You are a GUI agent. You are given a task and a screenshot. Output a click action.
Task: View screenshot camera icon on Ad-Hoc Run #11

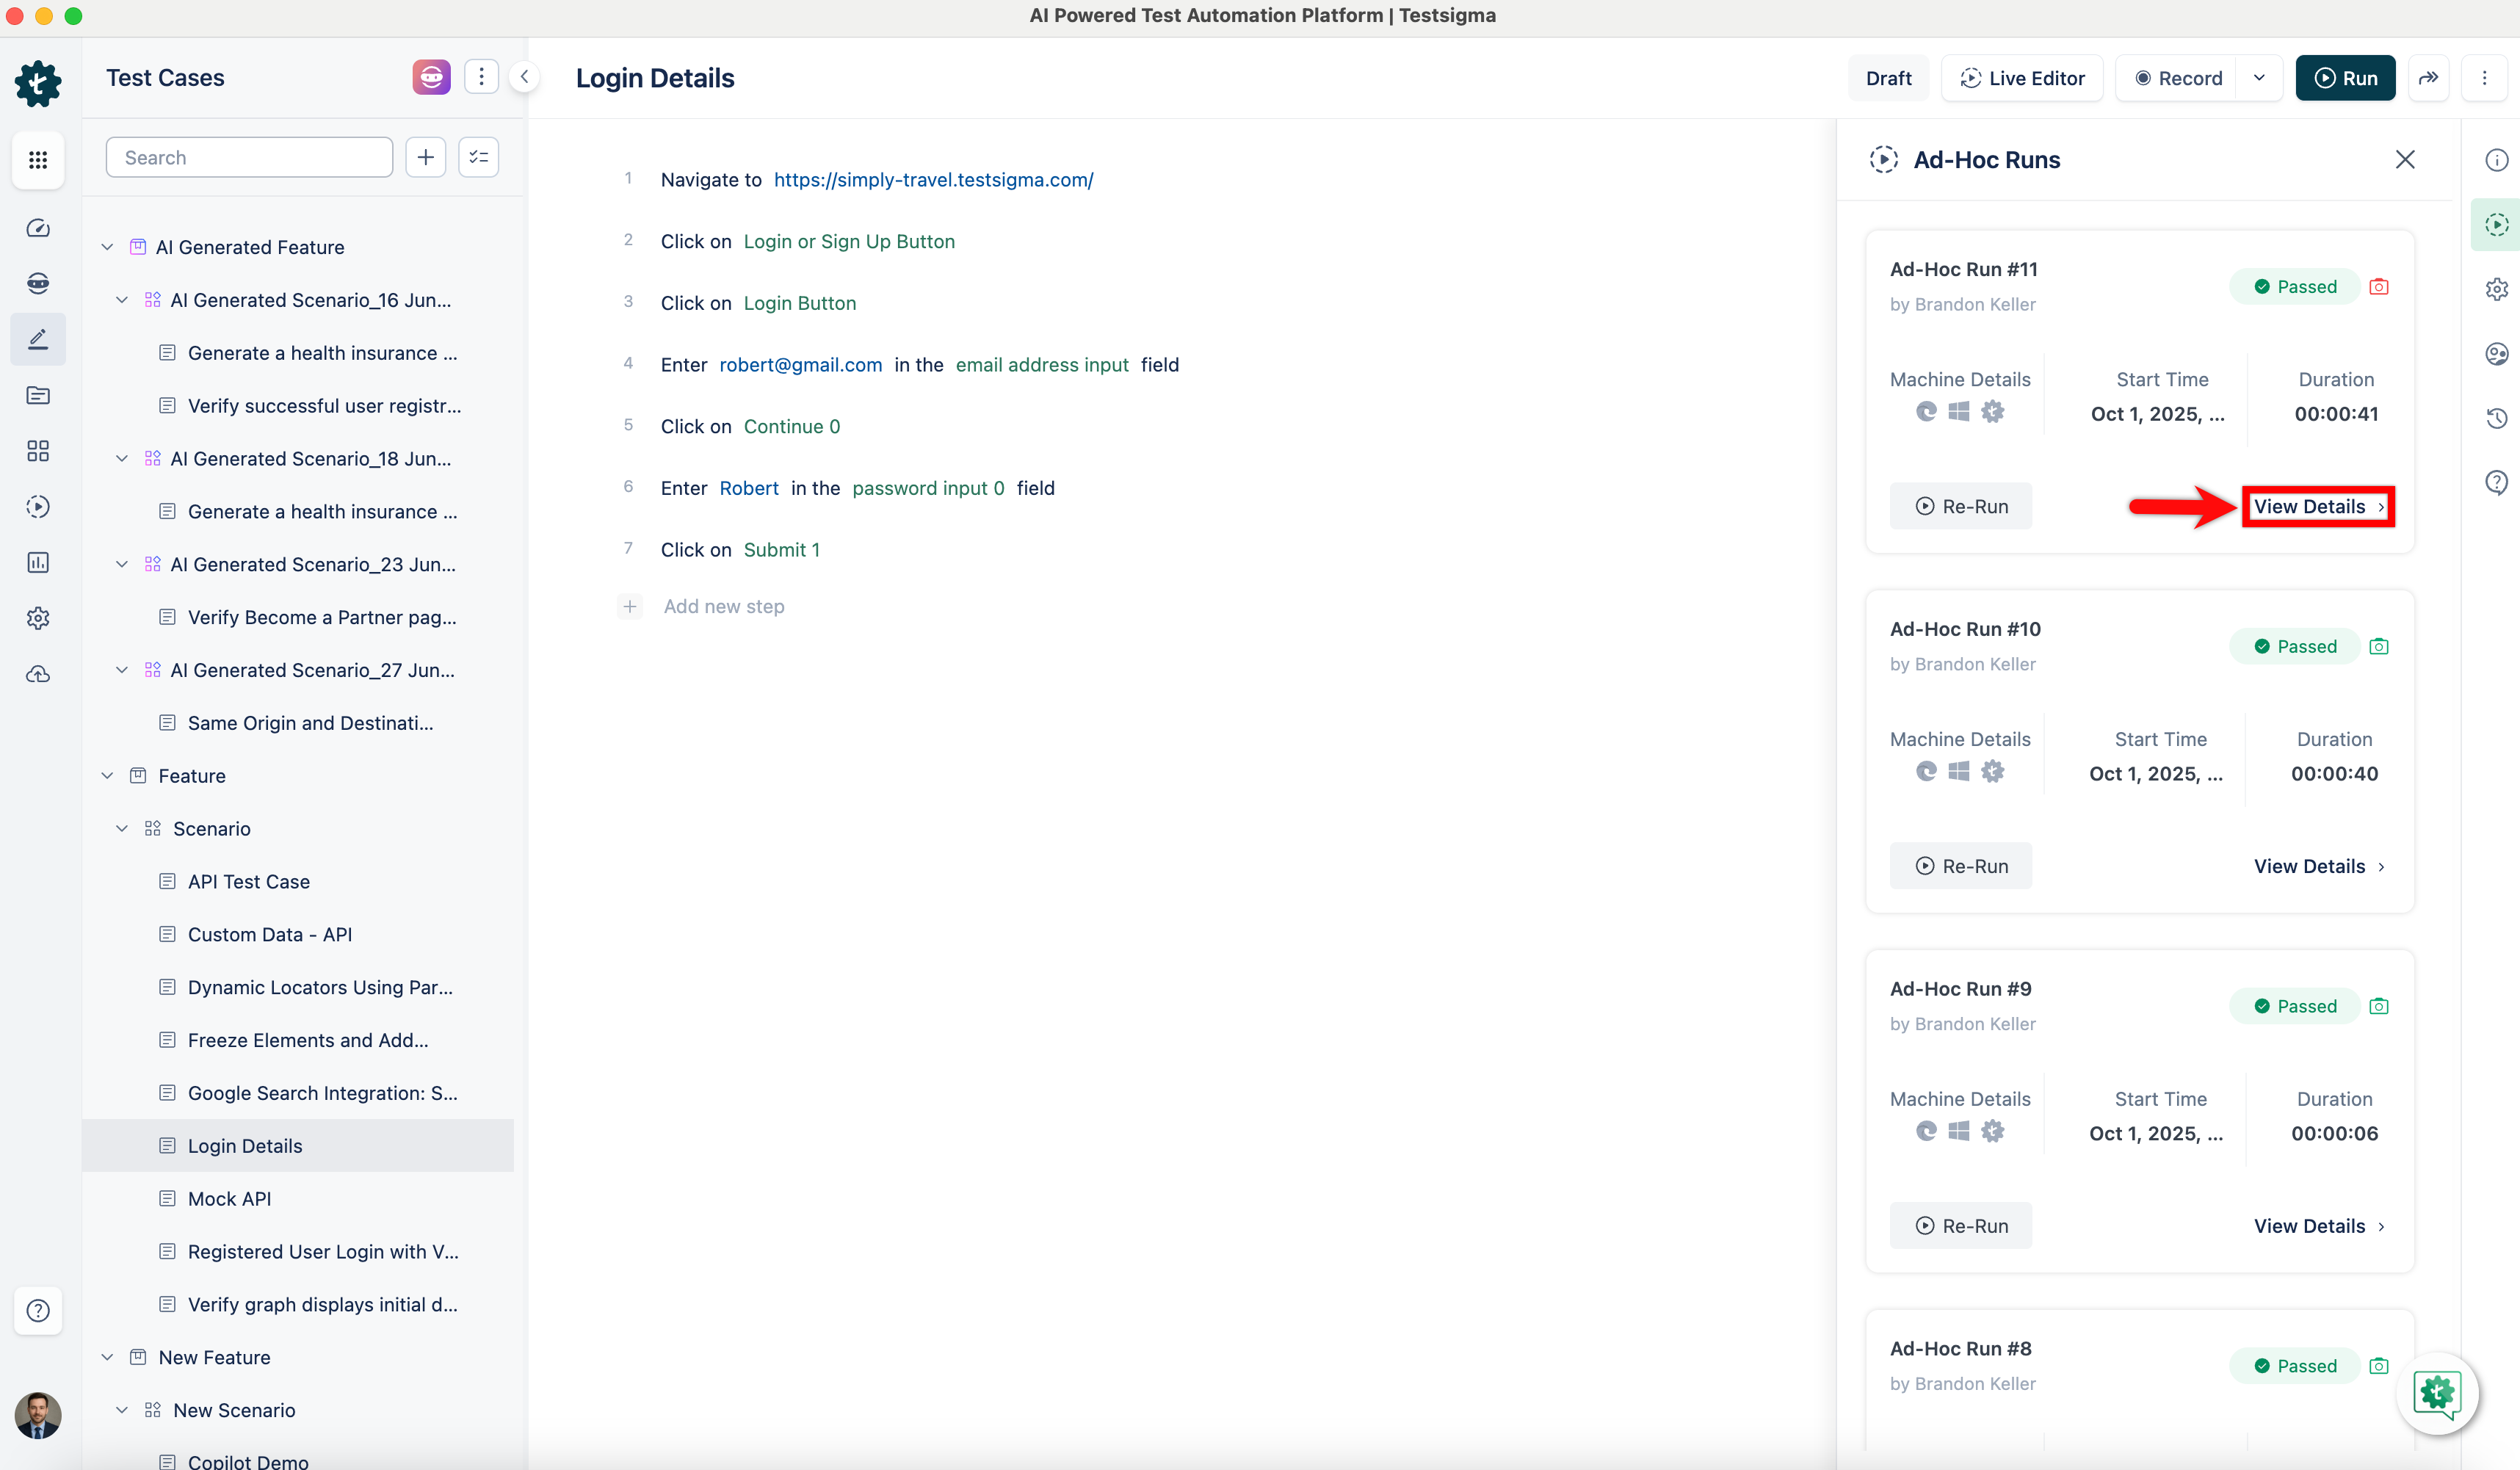click(2379, 286)
